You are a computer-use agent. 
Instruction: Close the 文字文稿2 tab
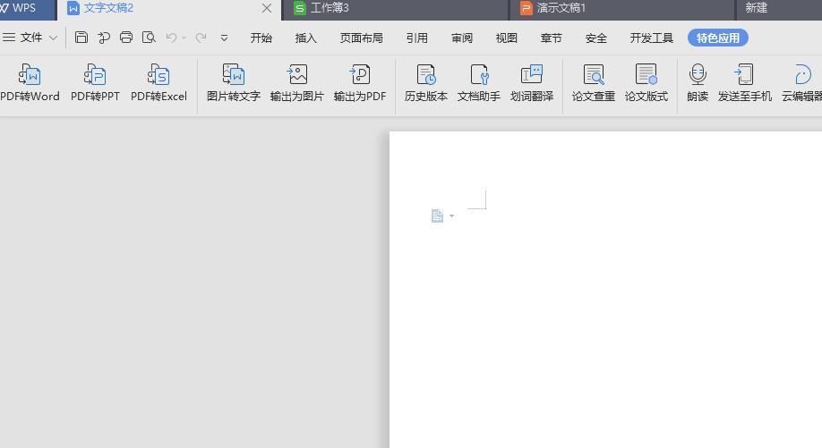[267, 8]
